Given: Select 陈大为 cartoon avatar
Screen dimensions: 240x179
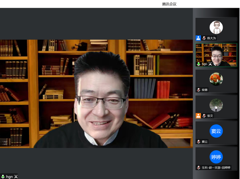Looking at the screenshot, I should pos(216,27).
